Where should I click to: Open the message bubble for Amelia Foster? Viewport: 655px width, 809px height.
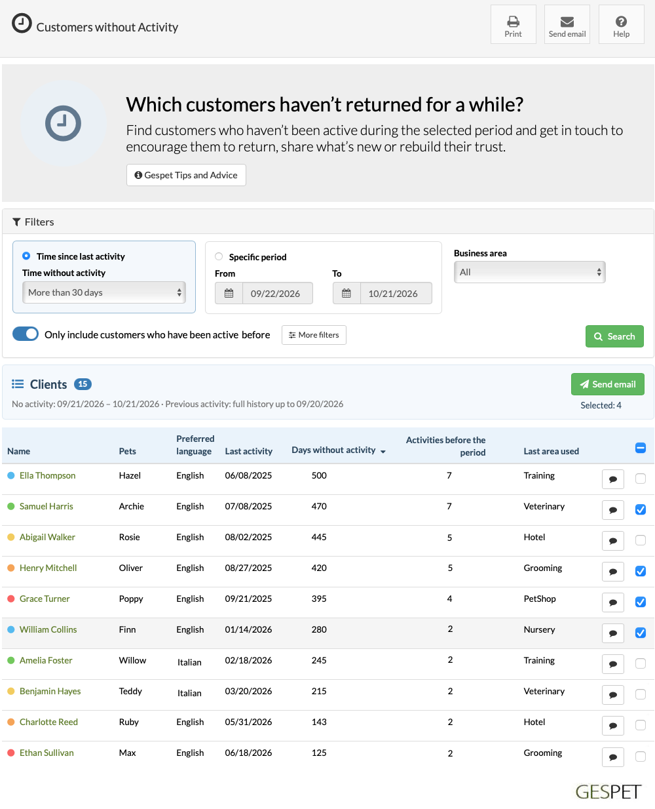tap(613, 664)
